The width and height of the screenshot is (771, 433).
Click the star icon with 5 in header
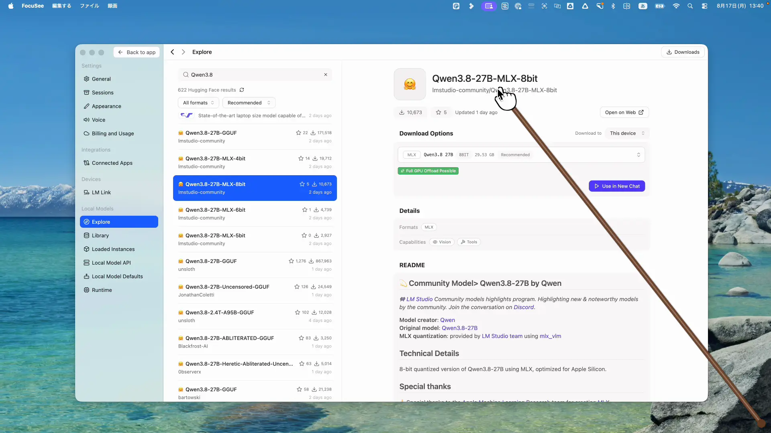[x=439, y=112]
